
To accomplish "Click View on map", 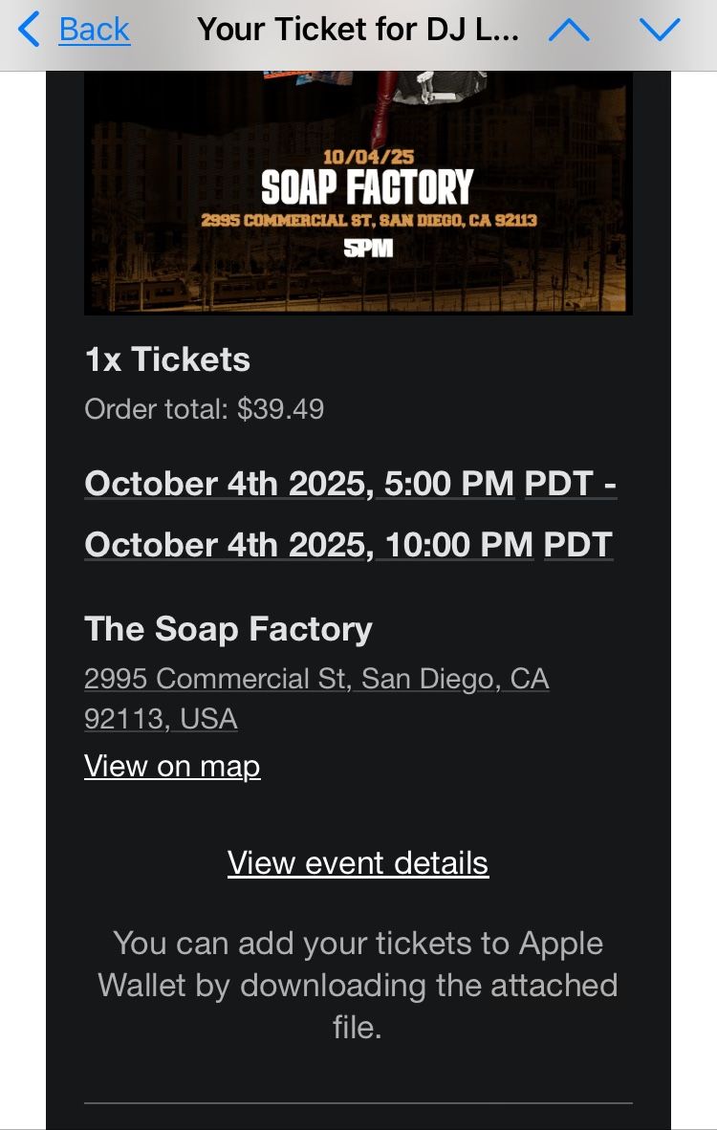I will [172, 767].
